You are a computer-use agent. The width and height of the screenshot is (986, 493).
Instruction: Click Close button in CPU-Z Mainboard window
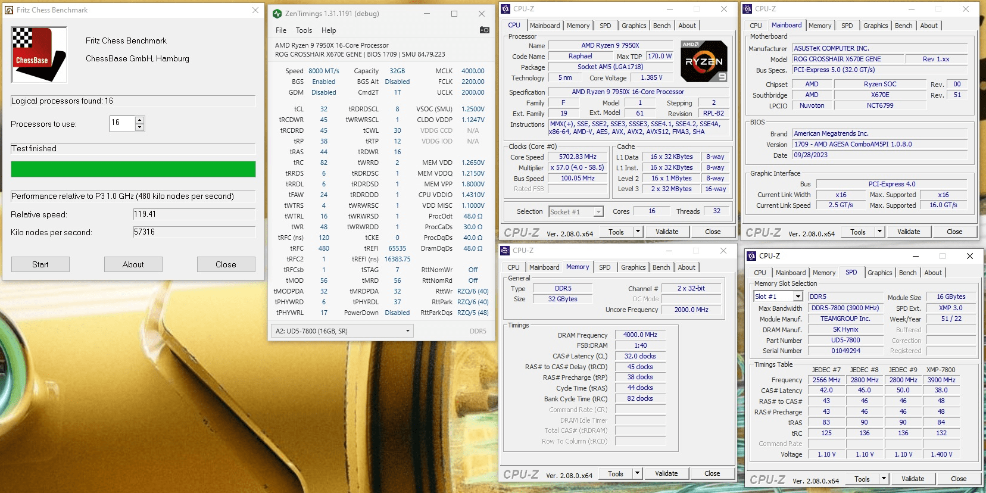[954, 232]
